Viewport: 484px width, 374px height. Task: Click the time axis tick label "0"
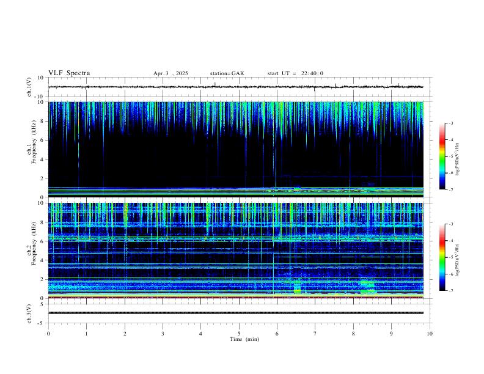pyautogui.click(x=48, y=334)
